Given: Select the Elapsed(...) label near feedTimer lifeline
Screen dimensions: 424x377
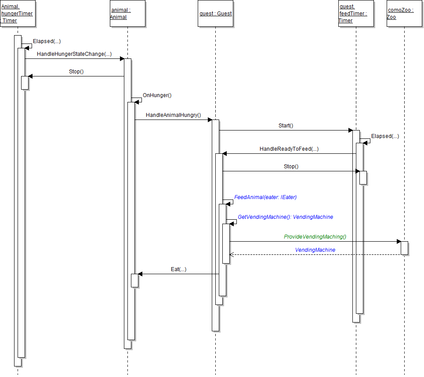Looking at the screenshot, I should (385, 136).
